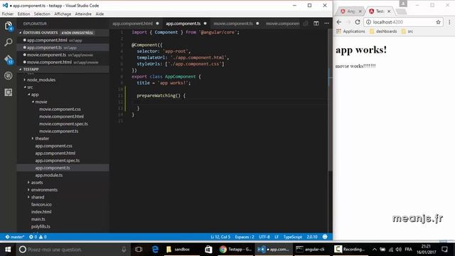Change end of line via LF item
The width and height of the screenshot is (455, 256).
click(x=277, y=237)
